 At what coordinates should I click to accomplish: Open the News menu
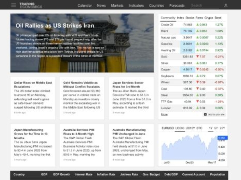tap(101, 6)
